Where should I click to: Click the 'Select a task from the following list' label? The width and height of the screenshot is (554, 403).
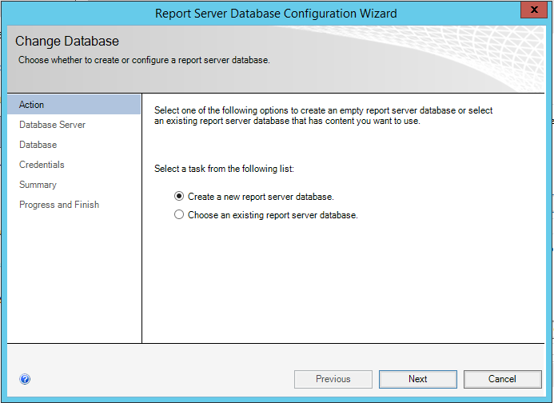click(224, 170)
